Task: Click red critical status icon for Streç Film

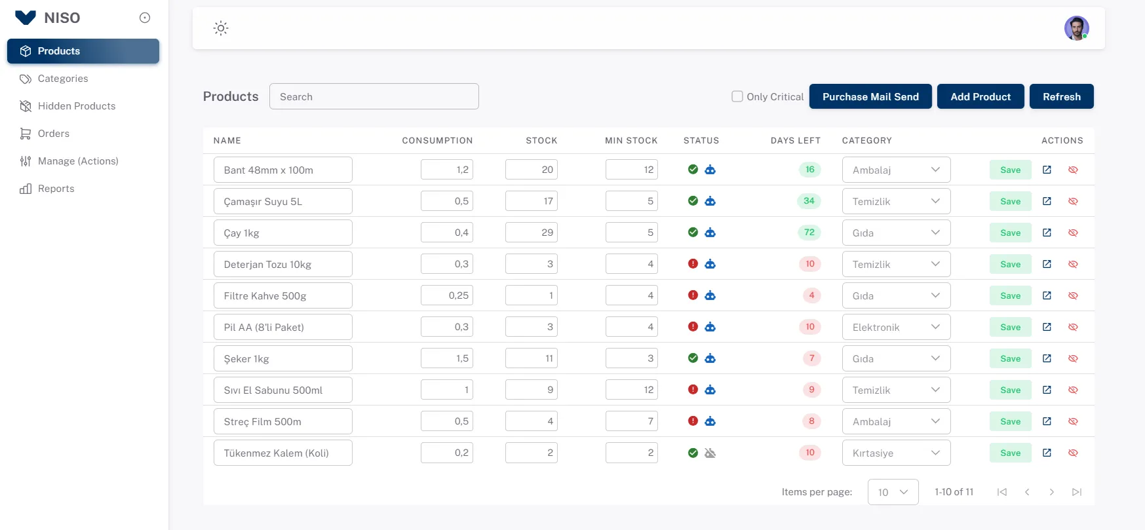Action: tap(693, 421)
